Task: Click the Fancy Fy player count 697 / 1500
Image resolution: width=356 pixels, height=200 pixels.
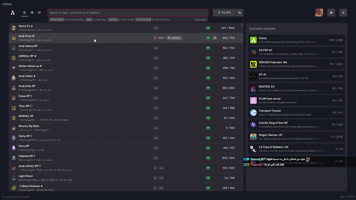Action: click(228, 28)
